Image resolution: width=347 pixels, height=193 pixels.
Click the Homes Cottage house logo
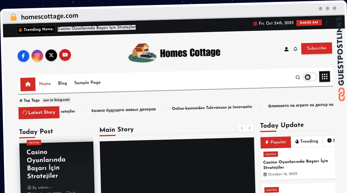[142, 53]
